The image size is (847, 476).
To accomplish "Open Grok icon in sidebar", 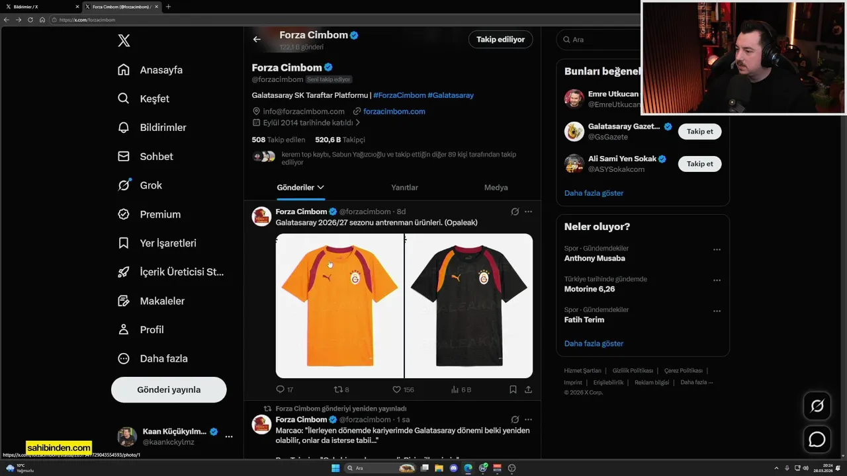I will [x=123, y=185].
